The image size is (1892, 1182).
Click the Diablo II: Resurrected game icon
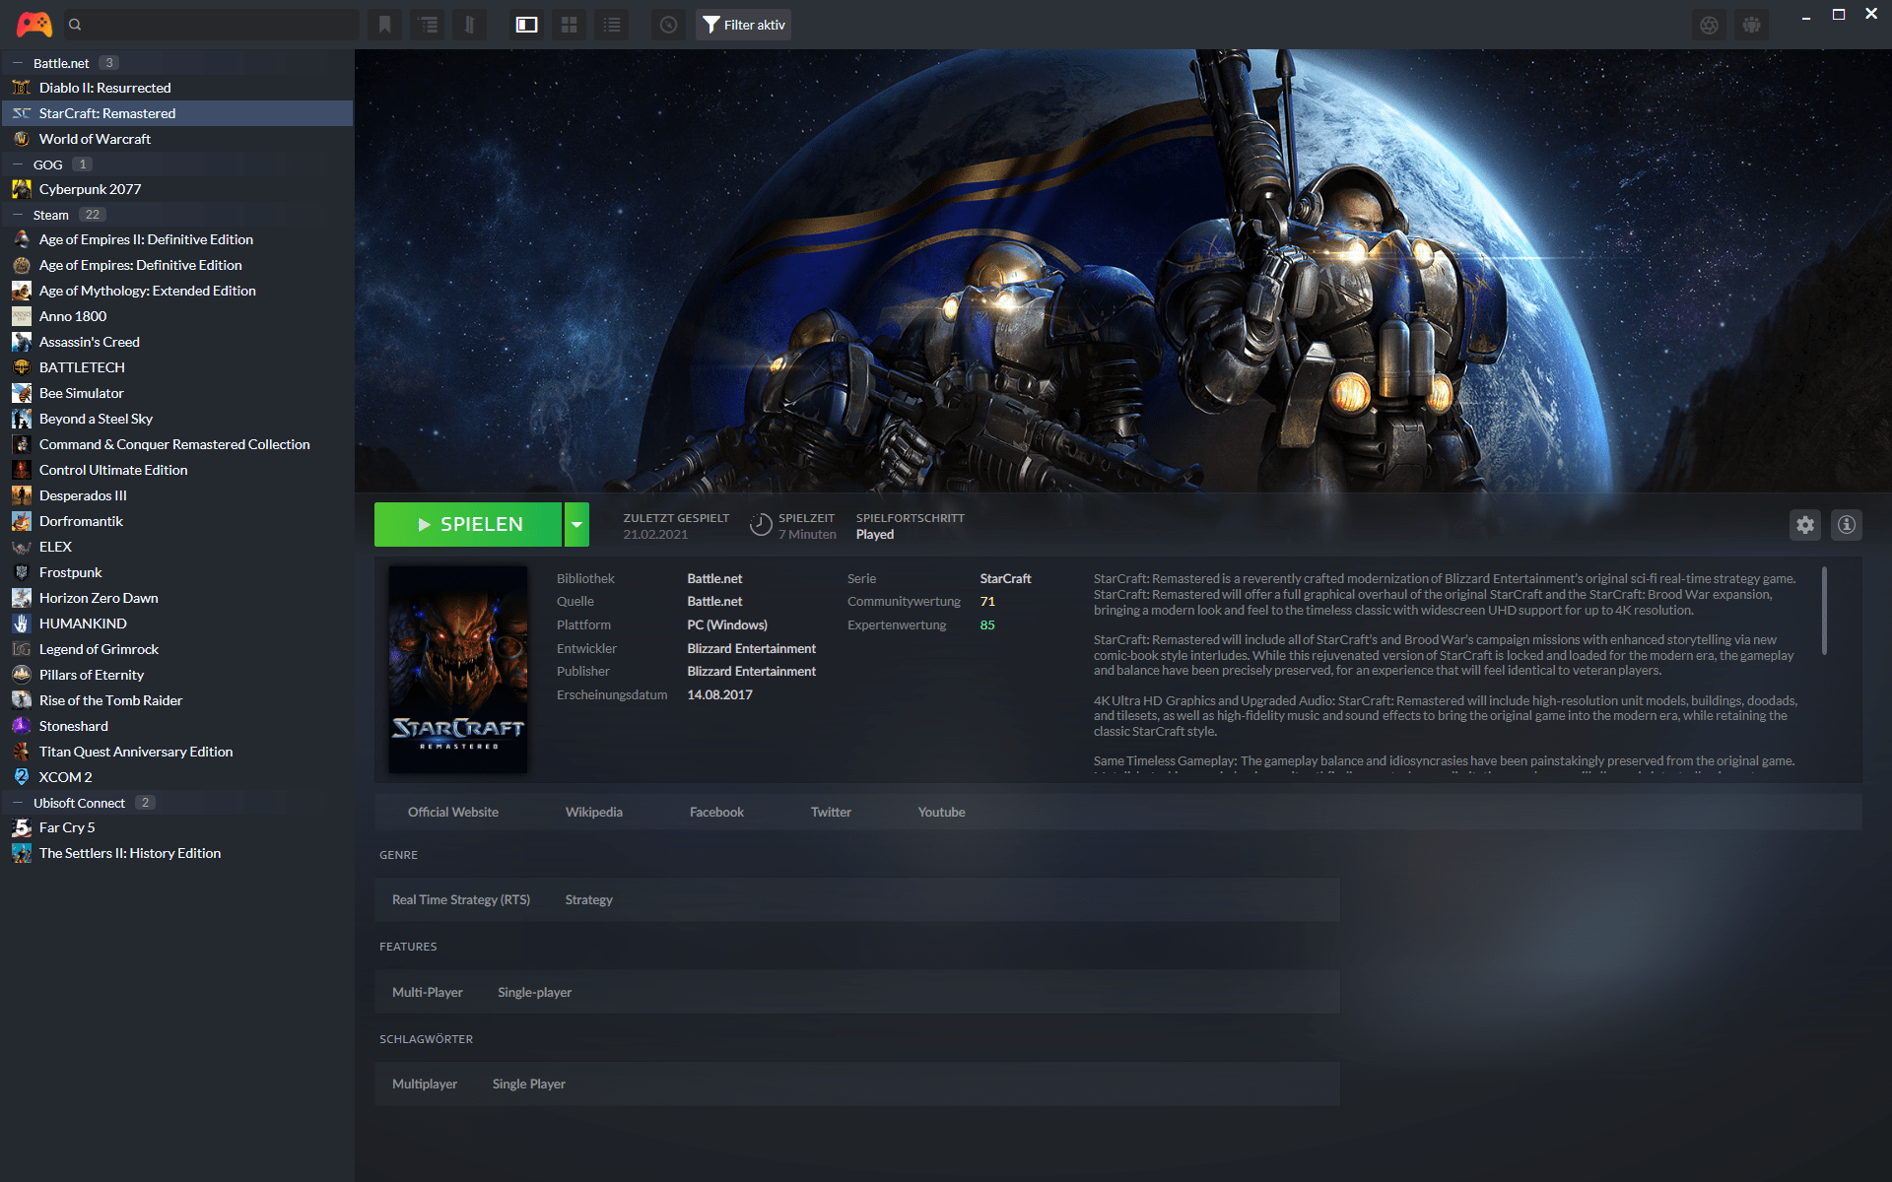click(22, 88)
